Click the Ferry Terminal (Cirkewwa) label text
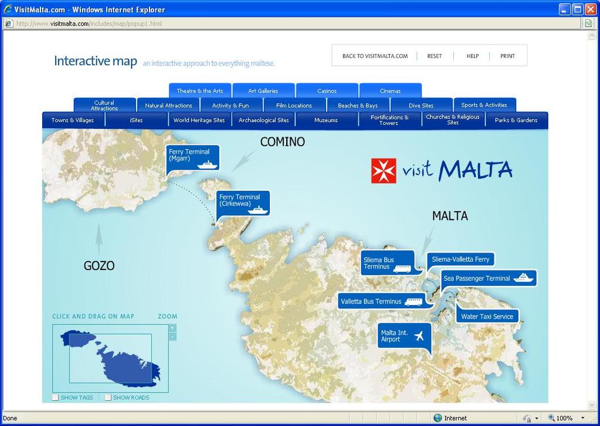 [239, 200]
